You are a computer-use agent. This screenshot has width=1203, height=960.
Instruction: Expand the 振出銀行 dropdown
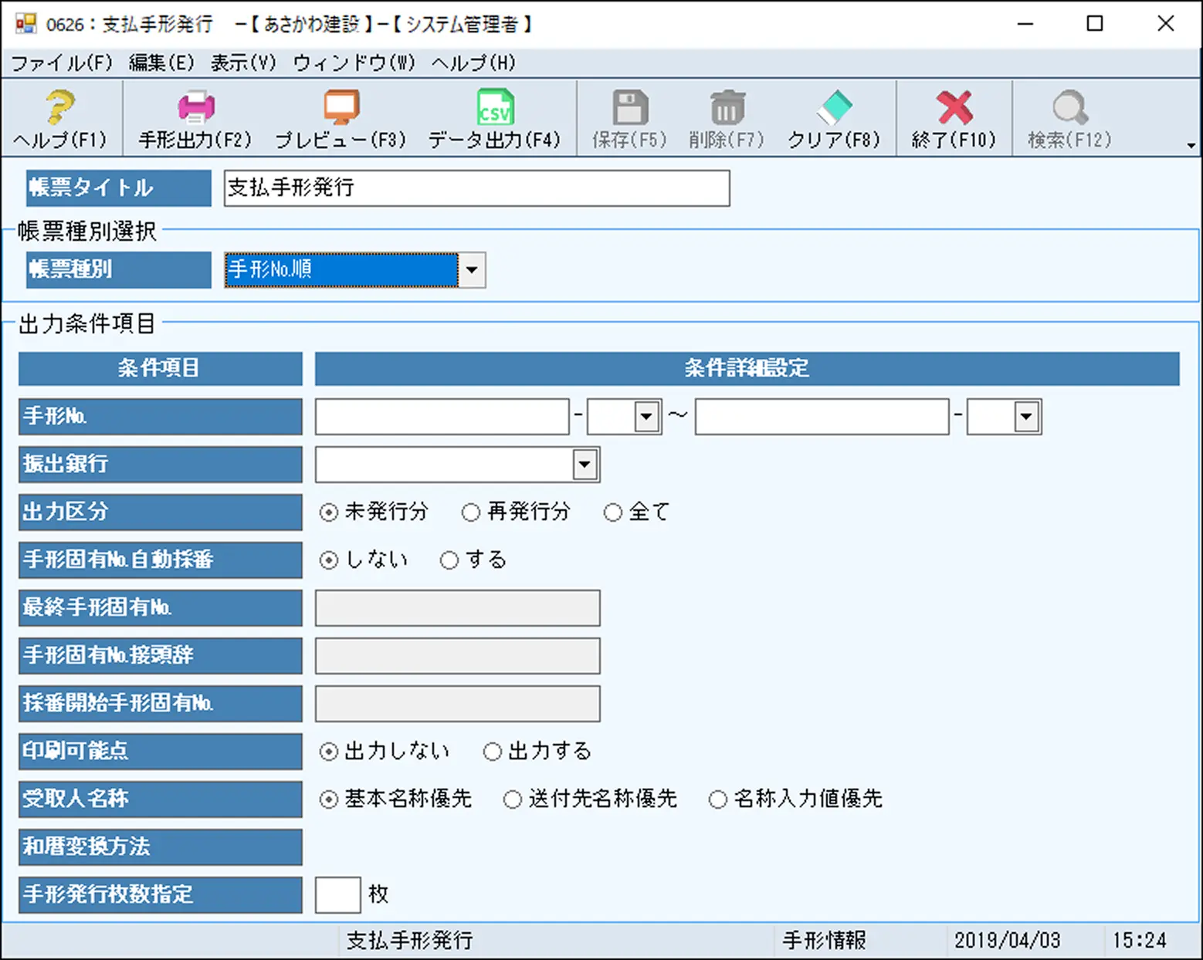[x=585, y=465]
